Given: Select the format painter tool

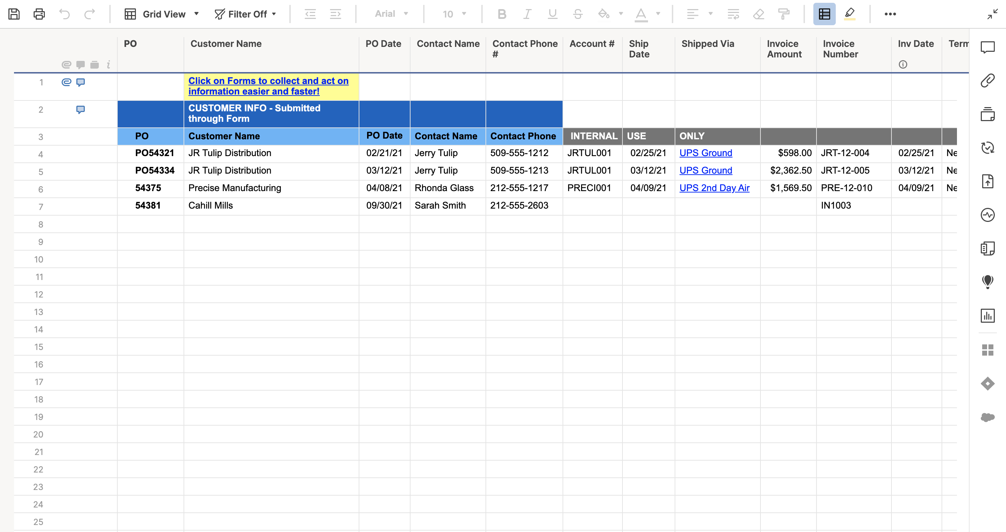Looking at the screenshot, I should [x=784, y=14].
